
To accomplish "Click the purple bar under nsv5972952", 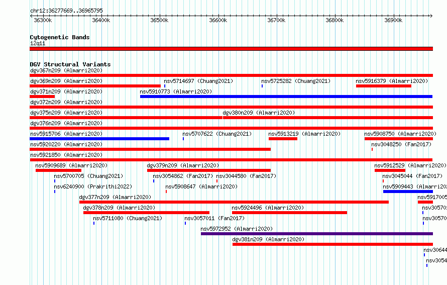I will pos(317,234).
